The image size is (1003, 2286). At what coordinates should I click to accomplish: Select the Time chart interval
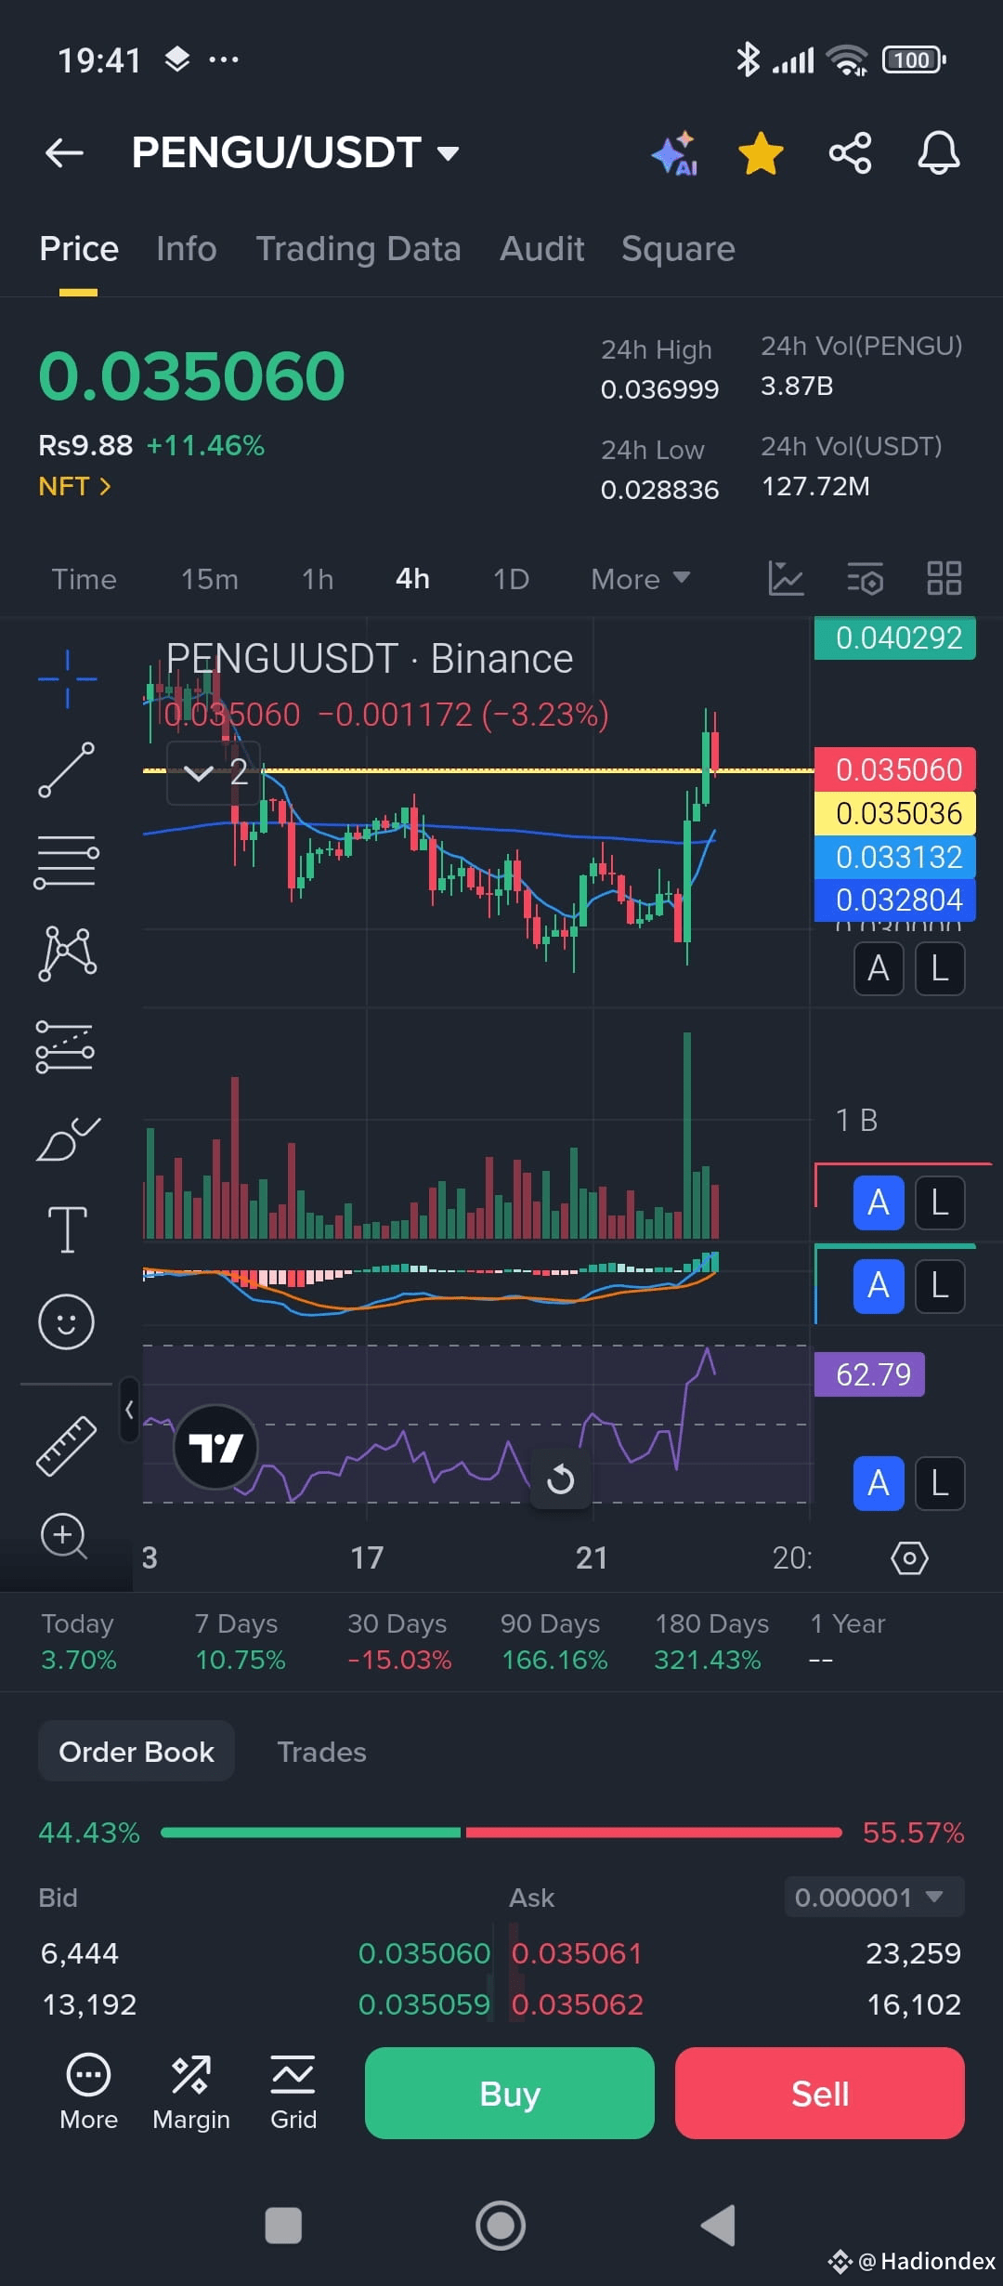(85, 579)
